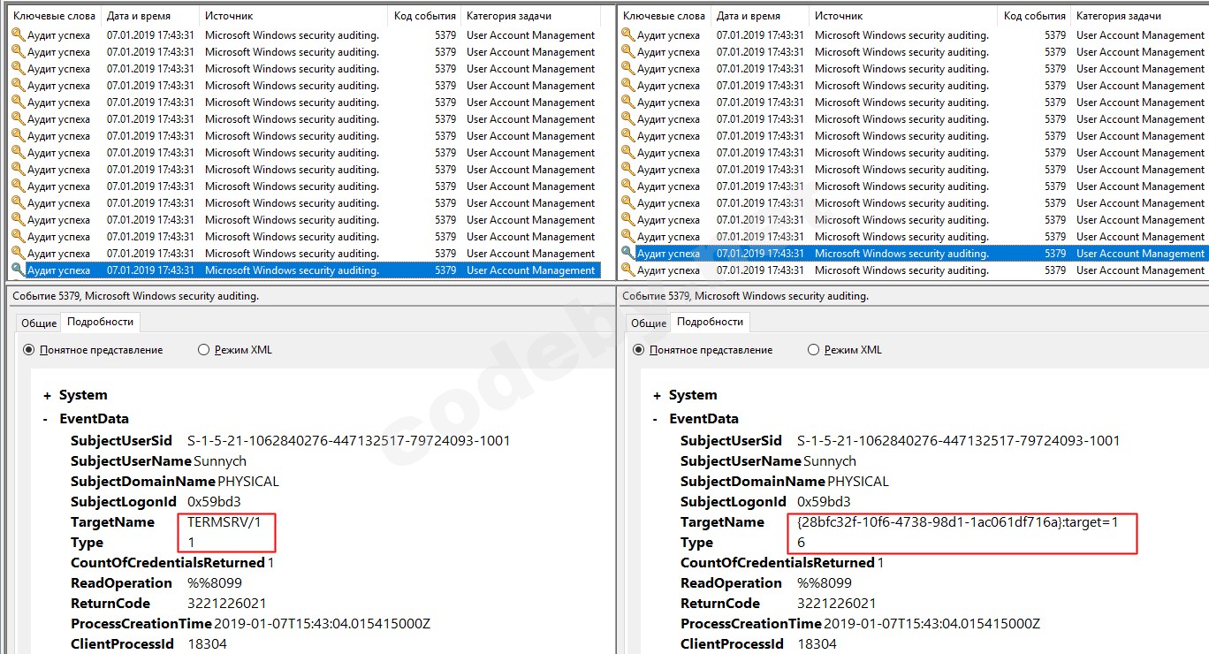
Task: Click the 'TERMSRV/1' TargetName value
Action: click(x=224, y=522)
